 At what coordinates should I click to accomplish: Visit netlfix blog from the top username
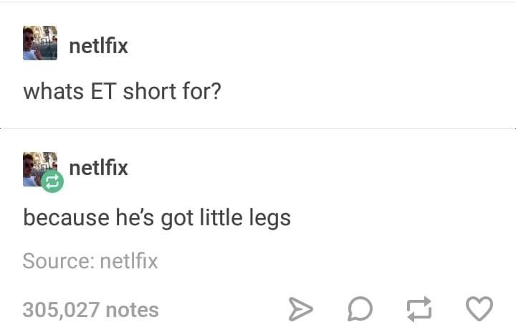[x=98, y=46]
